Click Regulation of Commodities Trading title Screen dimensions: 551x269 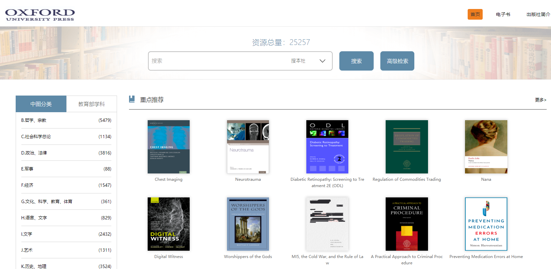pos(407,179)
